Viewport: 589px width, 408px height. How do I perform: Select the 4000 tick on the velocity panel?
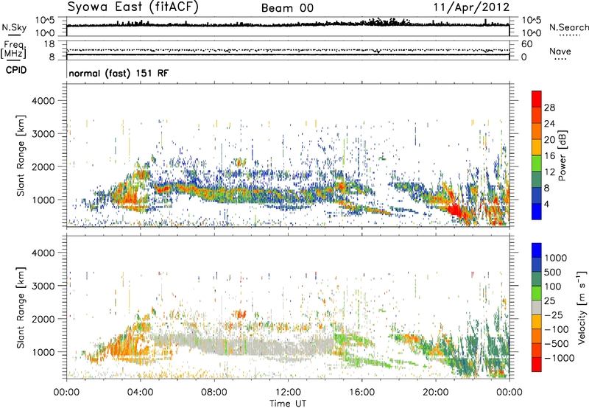click(x=43, y=253)
